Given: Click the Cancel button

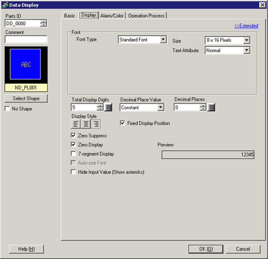Looking at the screenshot, I should point(243,249).
